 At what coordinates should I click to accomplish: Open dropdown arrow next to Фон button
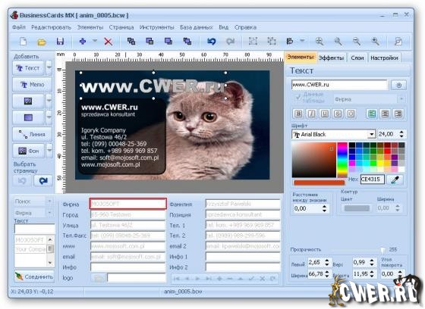pyautogui.click(x=49, y=151)
